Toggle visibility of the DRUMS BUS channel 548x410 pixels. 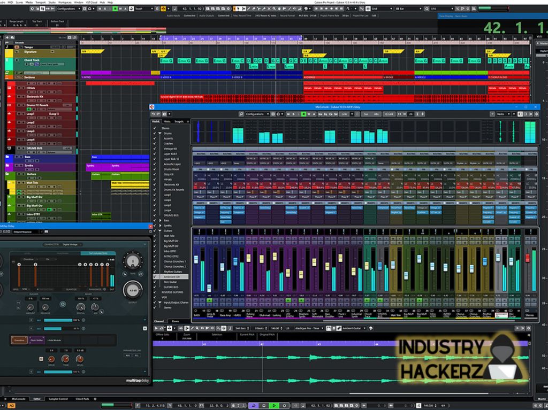155,215
